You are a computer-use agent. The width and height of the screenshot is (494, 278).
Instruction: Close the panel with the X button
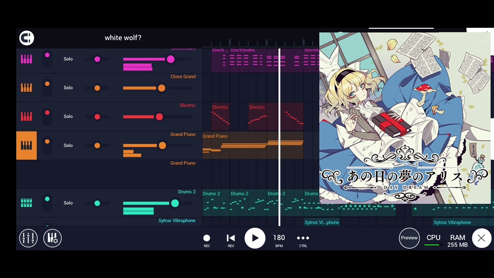[x=481, y=238]
